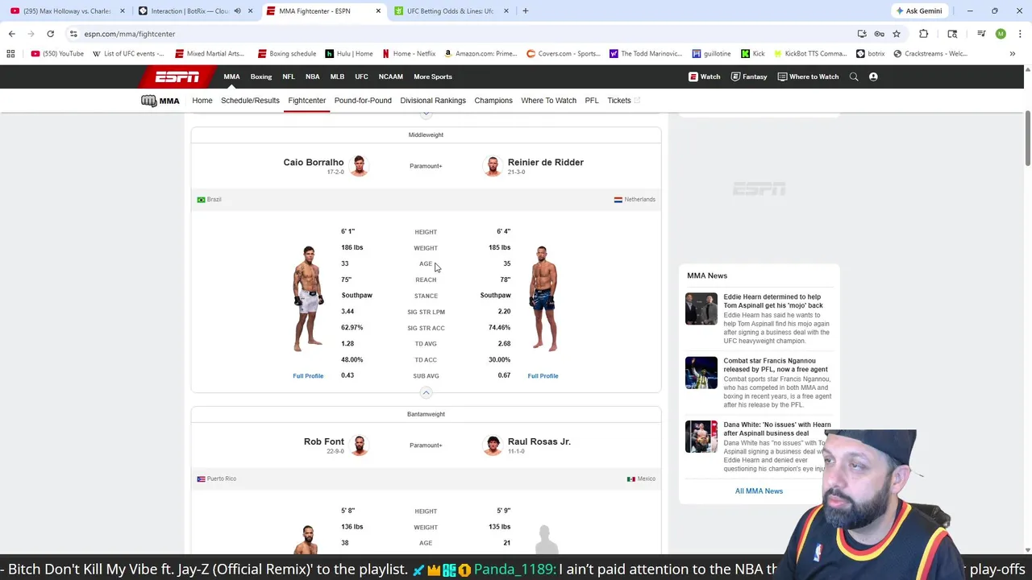This screenshot has width=1032, height=580.
Task: Open Dana White No issues with Hearn story
Action: (x=777, y=429)
